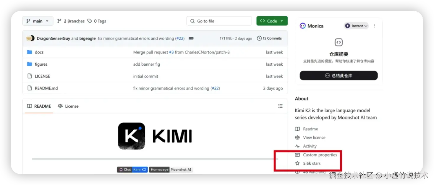Click the pulse icon beside Activity
Image resolution: width=434 pixels, height=185 pixels.
[x=297, y=146]
